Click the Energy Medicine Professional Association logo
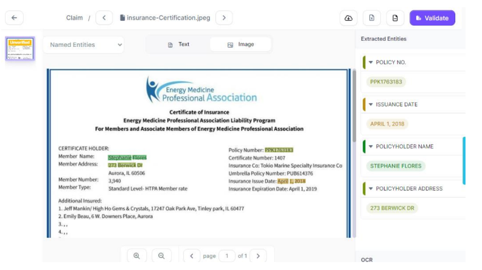This screenshot has height=270, width=482. [x=201, y=90]
